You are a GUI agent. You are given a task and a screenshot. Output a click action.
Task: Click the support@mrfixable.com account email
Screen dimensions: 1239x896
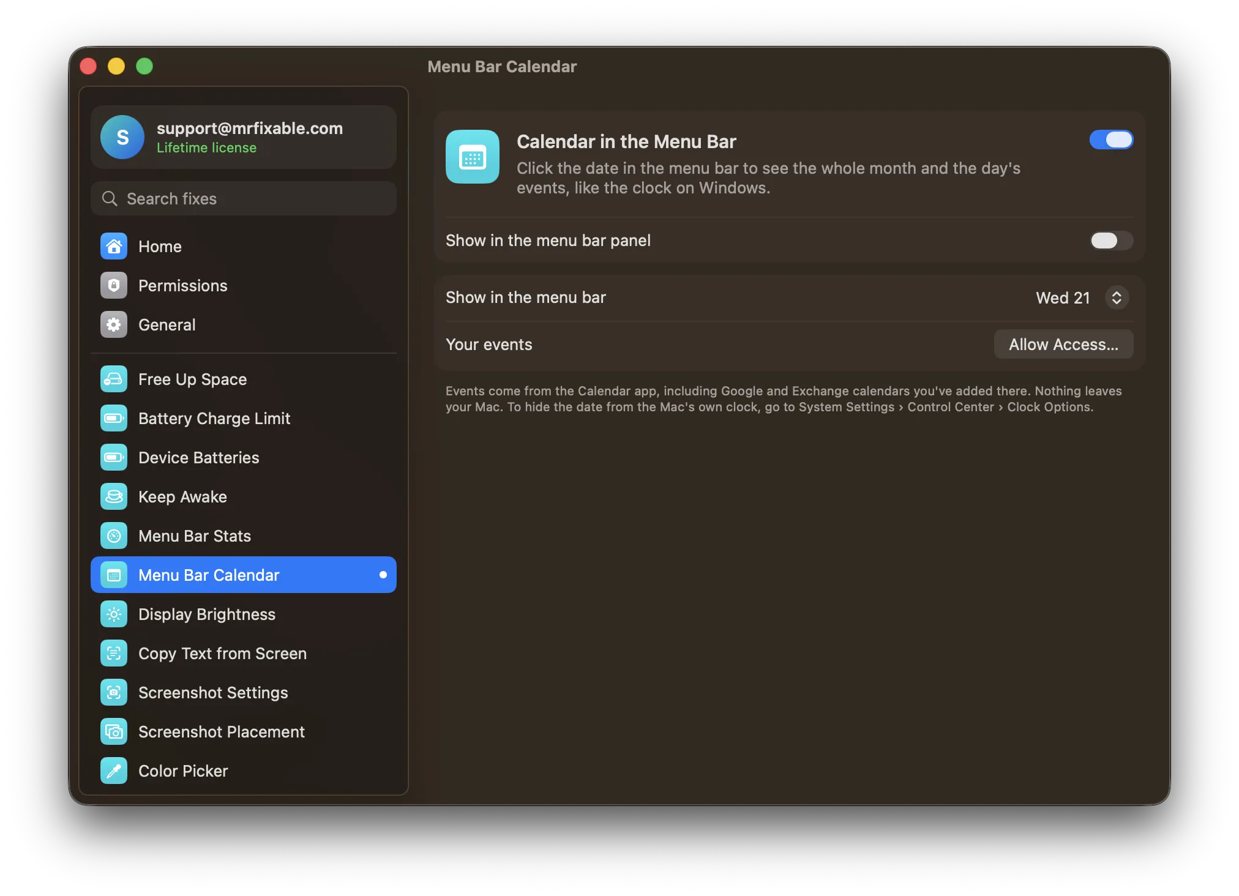(250, 128)
